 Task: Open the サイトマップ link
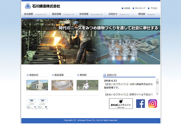139,8
